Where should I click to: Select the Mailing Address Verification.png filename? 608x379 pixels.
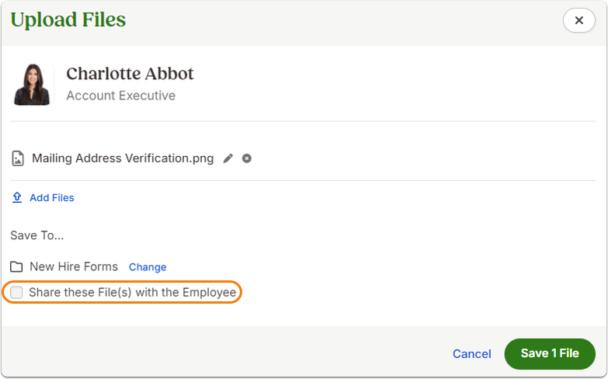tap(123, 158)
